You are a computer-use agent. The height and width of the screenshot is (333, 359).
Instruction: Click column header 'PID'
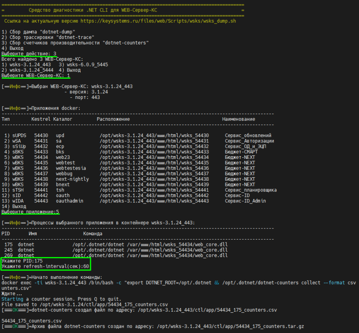click(x=6, y=234)
